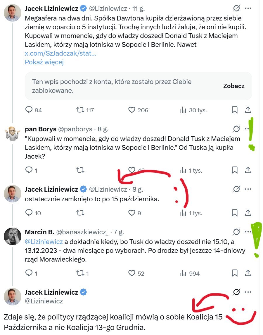This screenshot has width=263, height=335.
Task: Open more options on the bottom tweet
Action: [248, 292]
